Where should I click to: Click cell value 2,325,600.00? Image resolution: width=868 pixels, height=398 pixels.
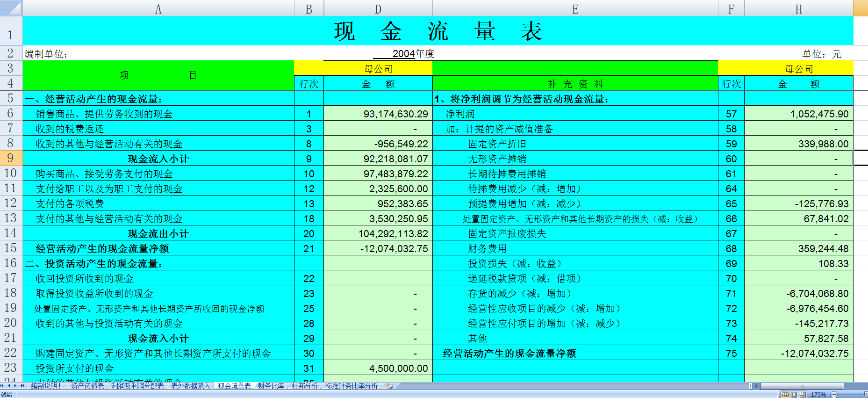tap(378, 188)
